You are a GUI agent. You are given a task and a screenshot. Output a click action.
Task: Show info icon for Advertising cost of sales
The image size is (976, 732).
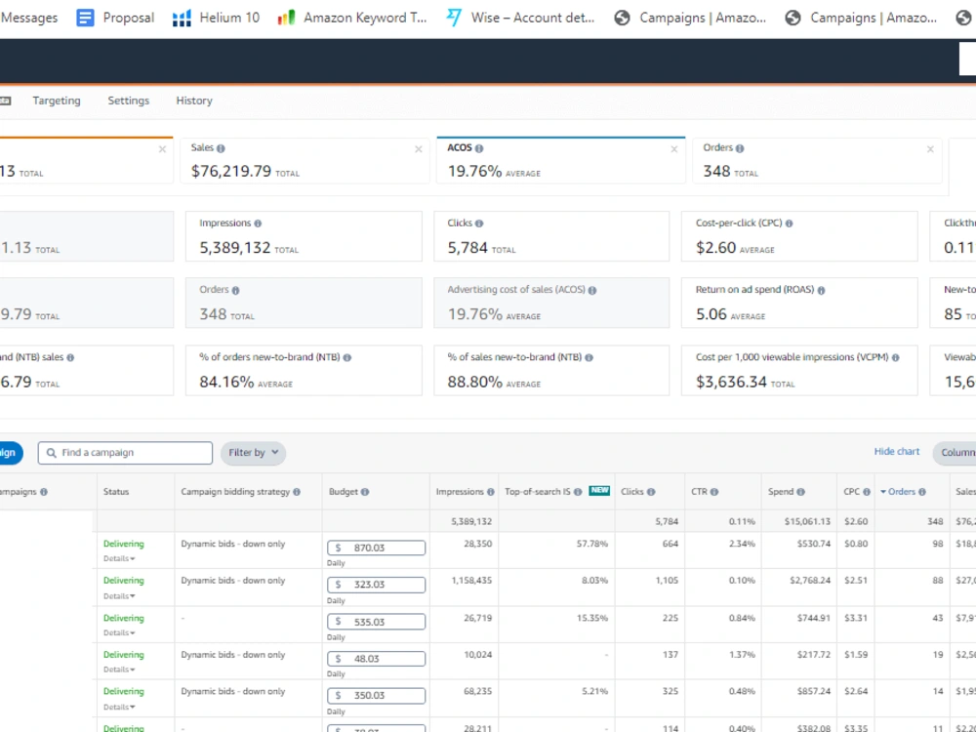tap(592, 290)
